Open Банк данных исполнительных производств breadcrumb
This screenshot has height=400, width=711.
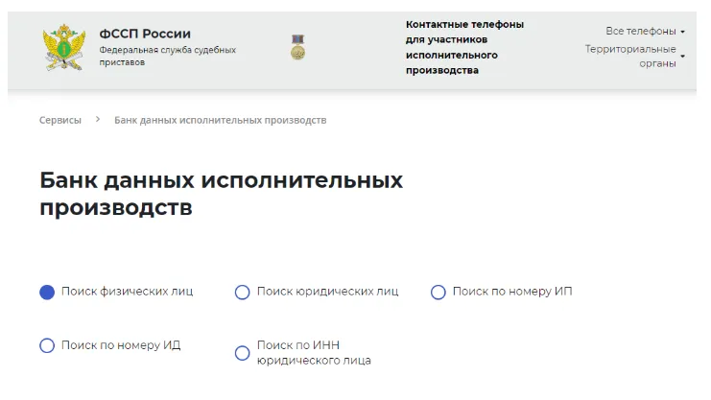pyautogui.click(x=220, y=120)
